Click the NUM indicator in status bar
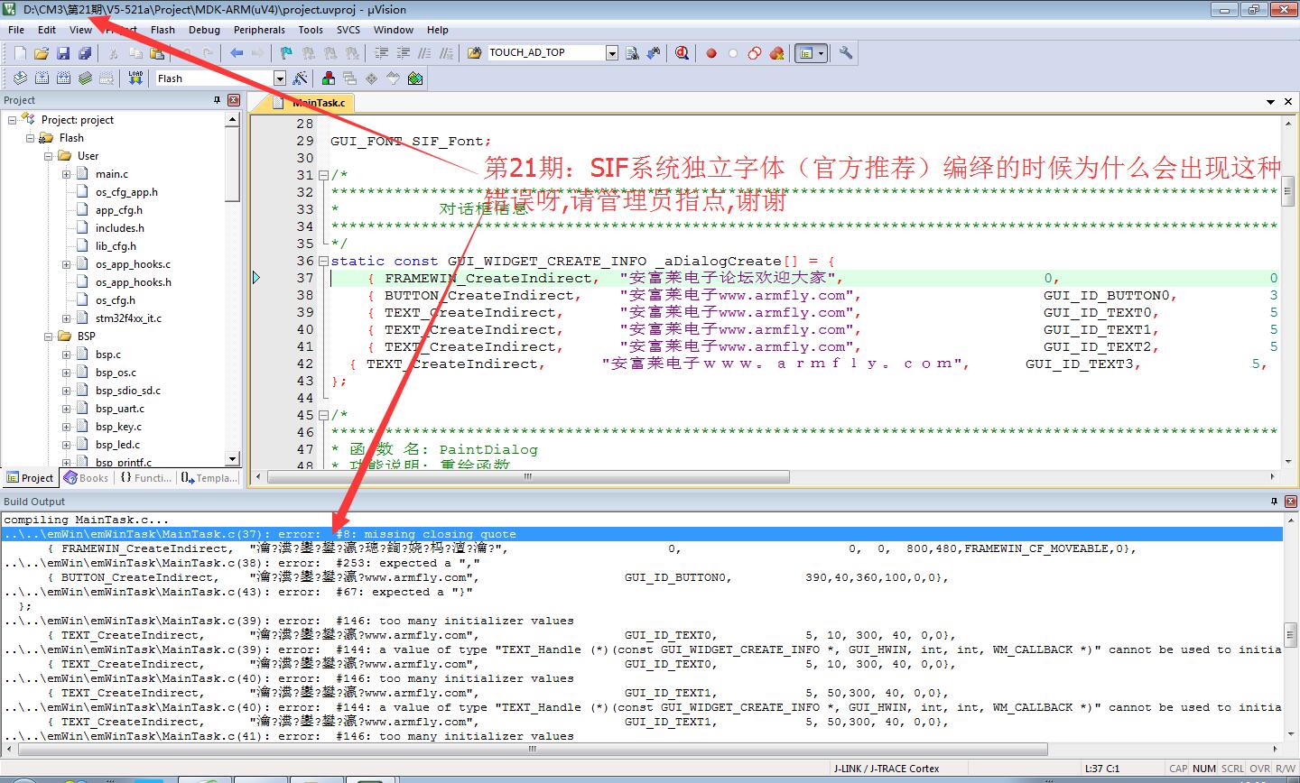Screen dimensions: 1300x783 tap(1204, 769)
